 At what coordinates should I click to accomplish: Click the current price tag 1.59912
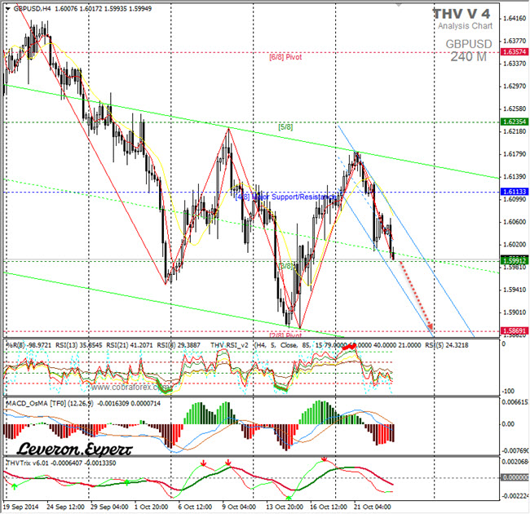coord(515,260)
